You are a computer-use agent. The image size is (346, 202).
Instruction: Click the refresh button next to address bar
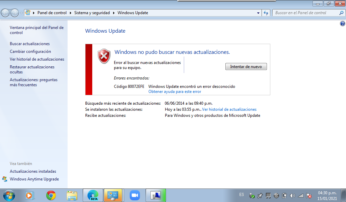(266, 13)
